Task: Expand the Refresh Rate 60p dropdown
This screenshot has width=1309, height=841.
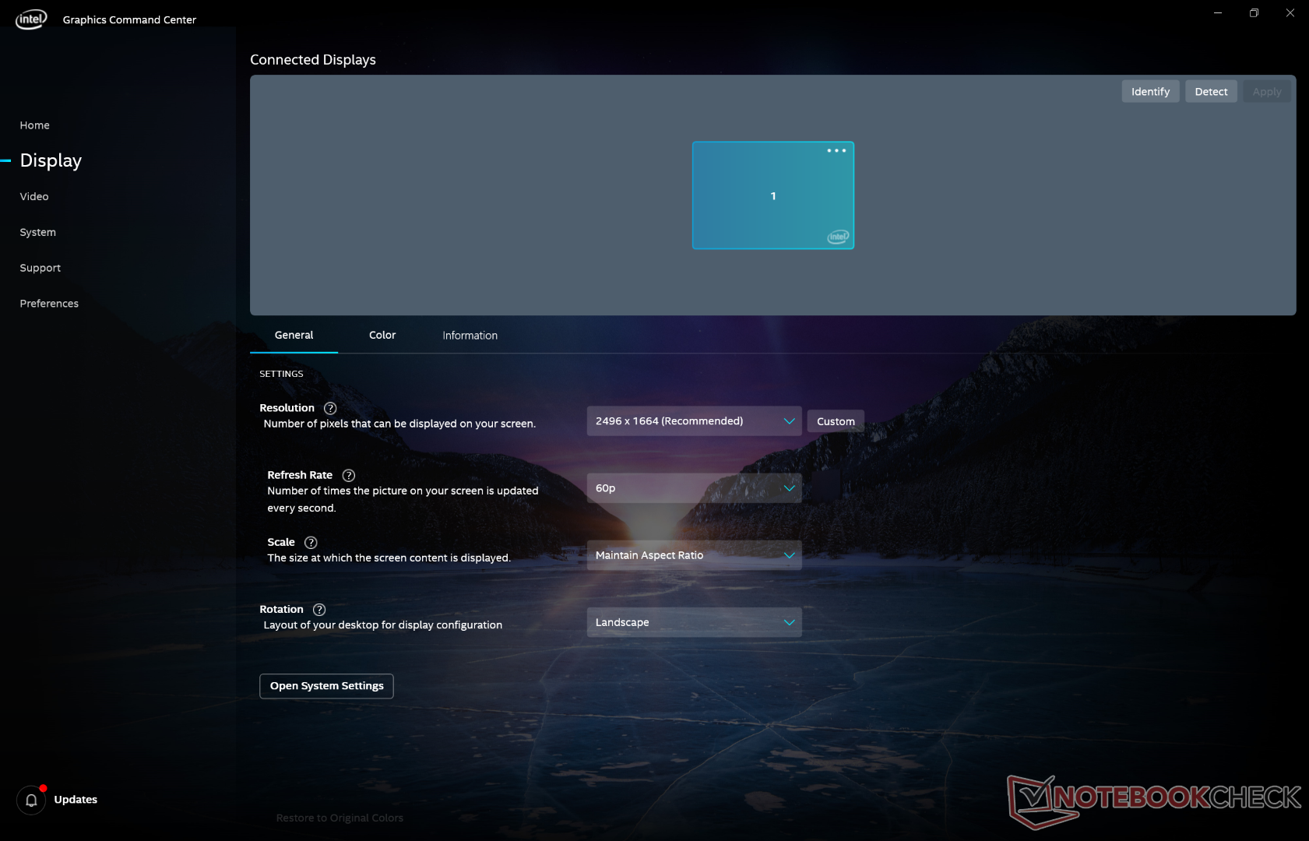Action: (694, 488)
